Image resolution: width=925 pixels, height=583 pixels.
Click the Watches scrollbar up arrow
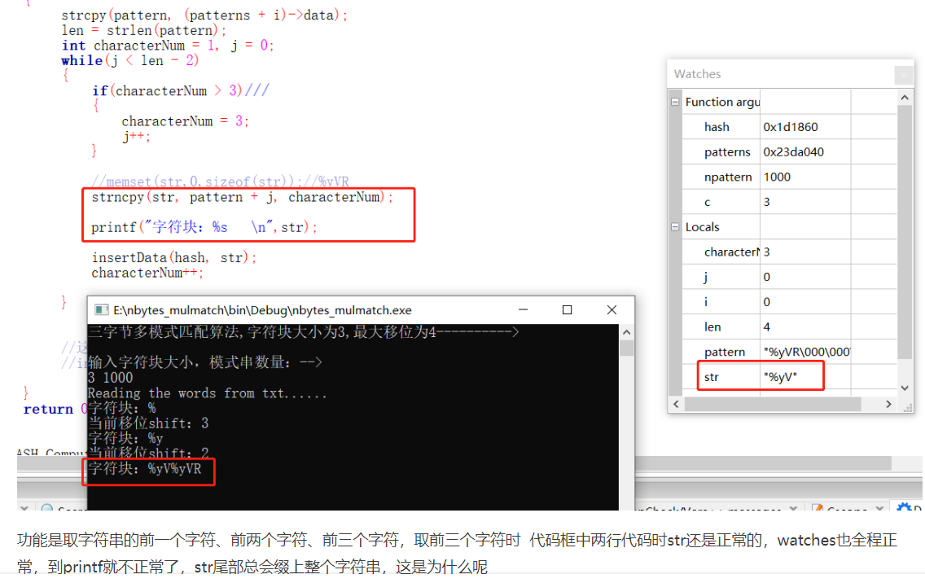click(905, 98)
